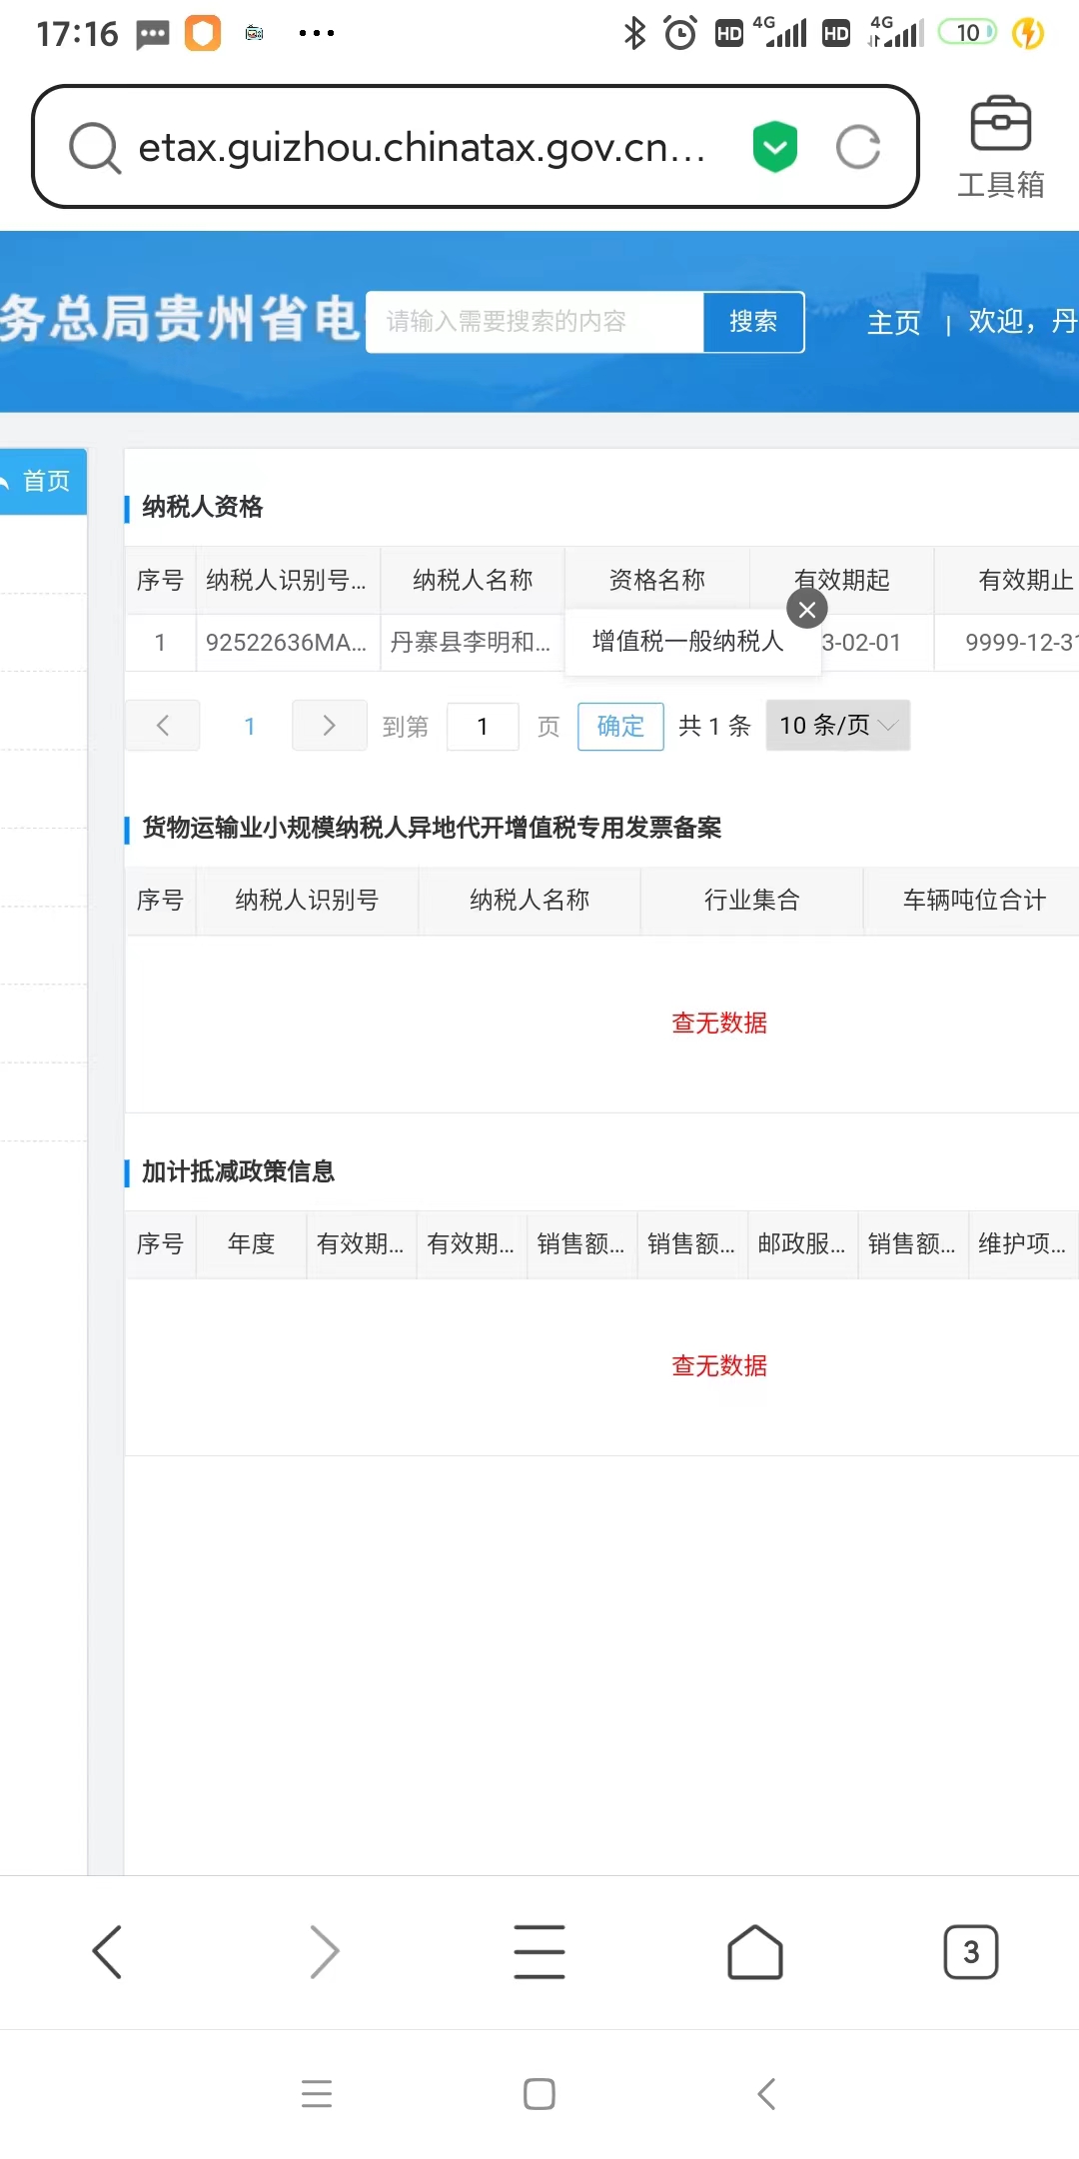Screen dimensions: 1079x2159
Task: Go to next page of results
Action: coord(329,726)
